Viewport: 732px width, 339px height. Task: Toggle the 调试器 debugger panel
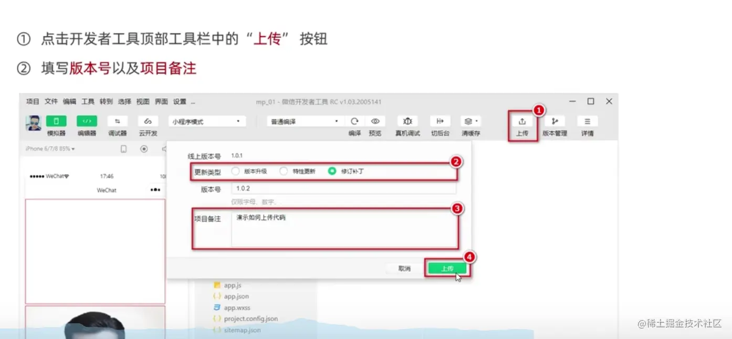(x=117, y=122)
